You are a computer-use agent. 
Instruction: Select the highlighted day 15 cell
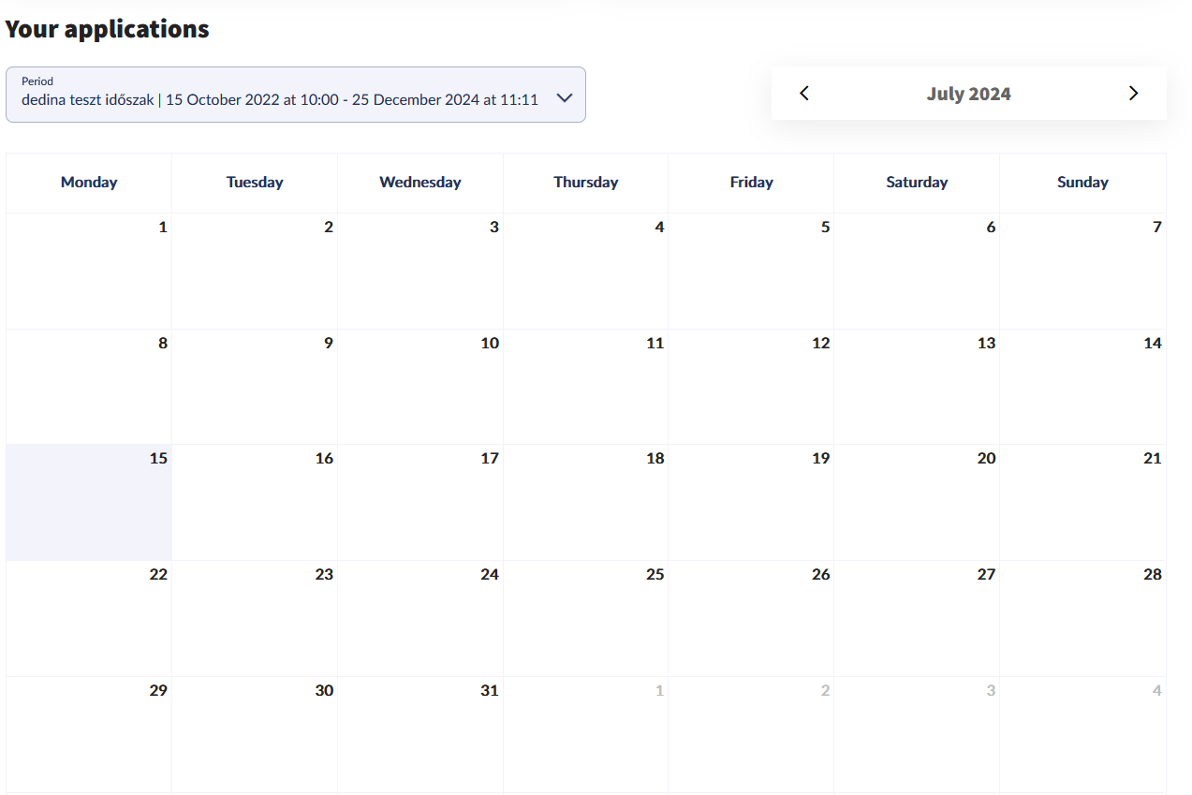pos(89,503)
